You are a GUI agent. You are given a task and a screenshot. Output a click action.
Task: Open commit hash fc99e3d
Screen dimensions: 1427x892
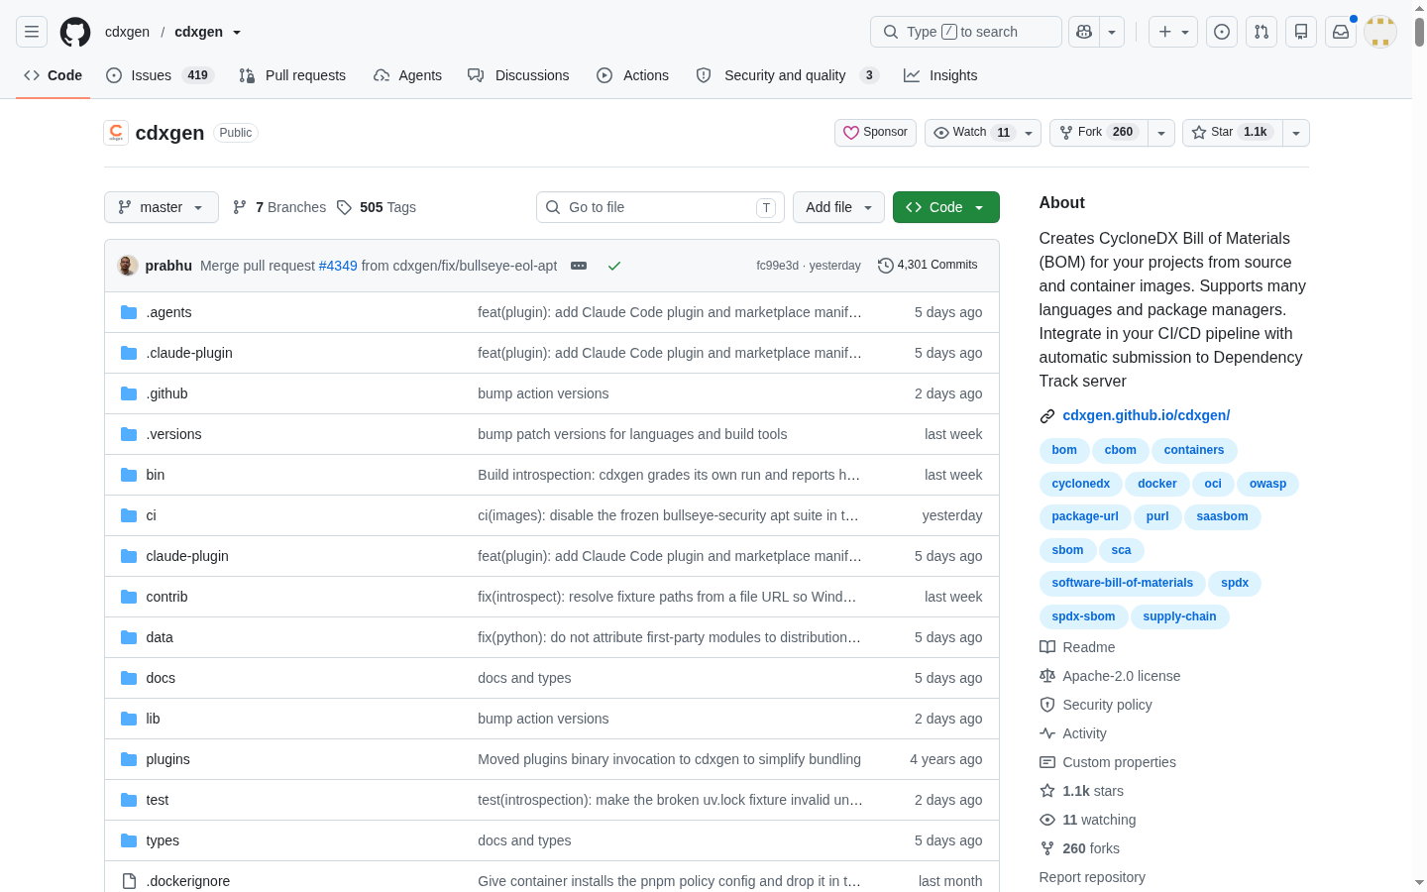coord(777,266)
